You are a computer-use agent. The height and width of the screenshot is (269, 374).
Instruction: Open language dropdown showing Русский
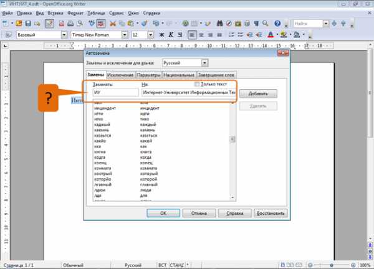(204, 63)
